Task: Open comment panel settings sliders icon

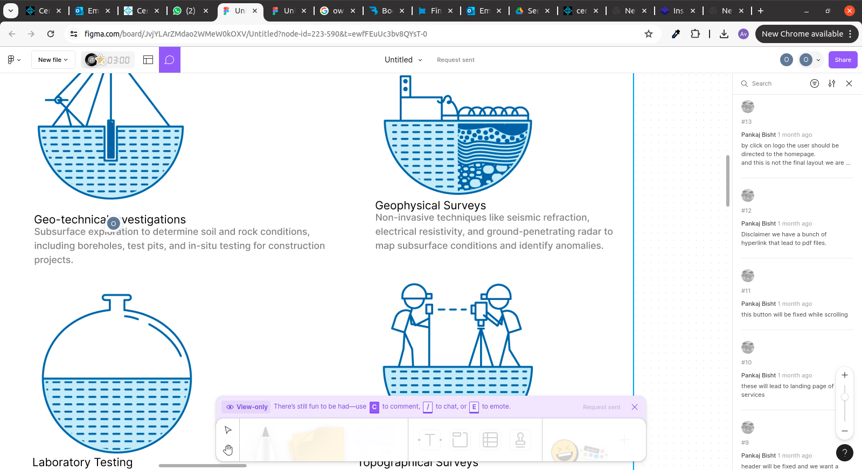Action: tap(832, 83)
